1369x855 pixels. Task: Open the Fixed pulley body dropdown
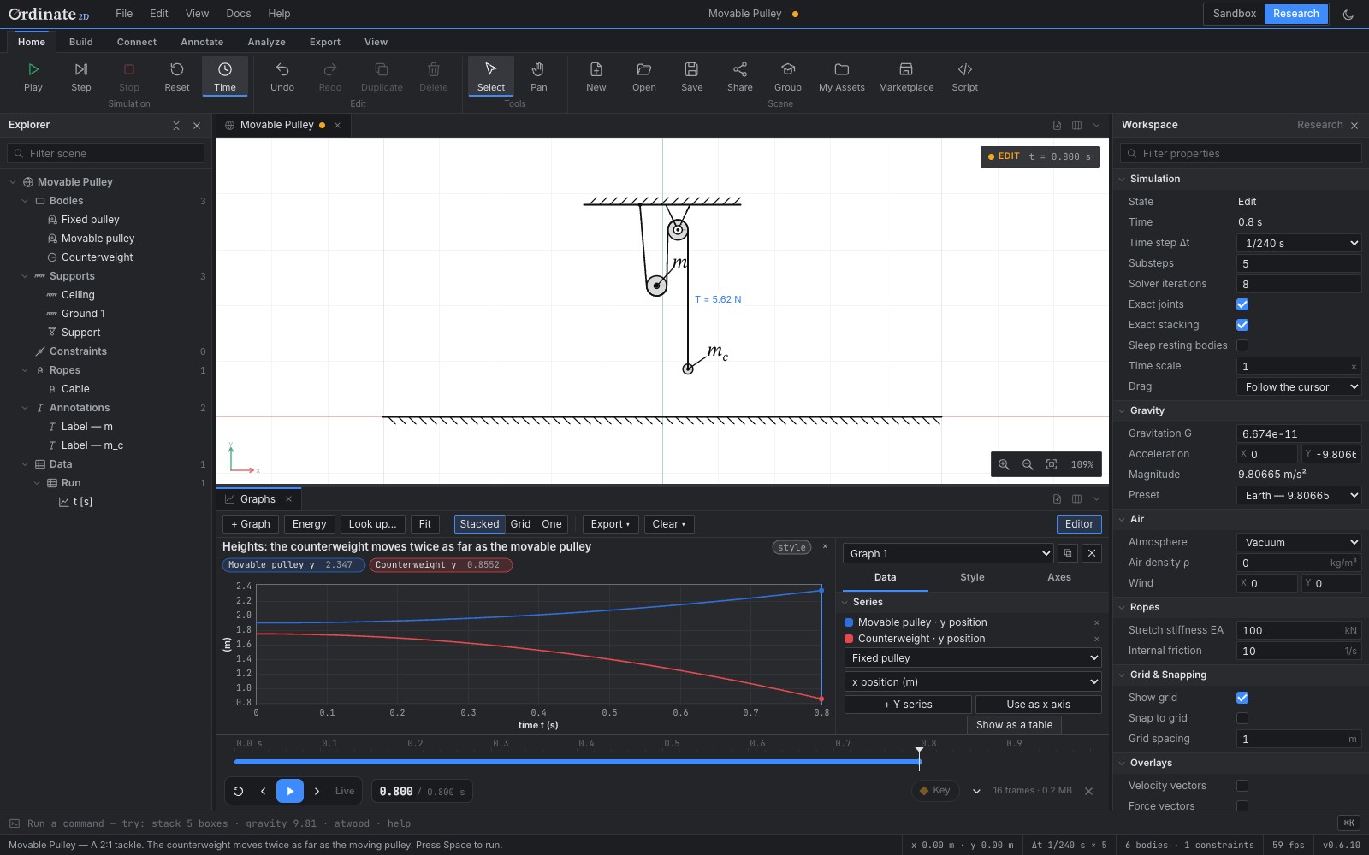973,657
